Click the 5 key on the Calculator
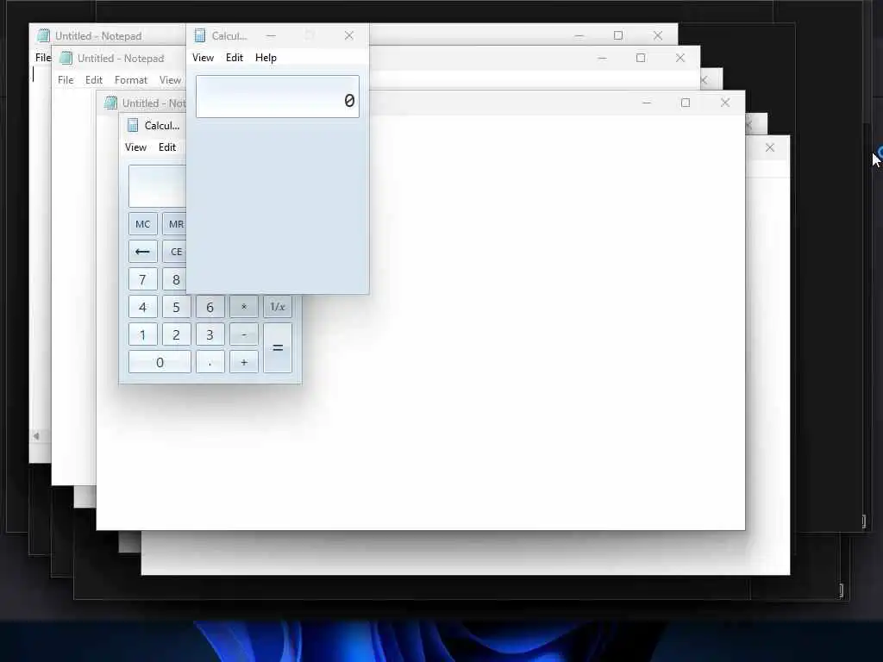 176,307
